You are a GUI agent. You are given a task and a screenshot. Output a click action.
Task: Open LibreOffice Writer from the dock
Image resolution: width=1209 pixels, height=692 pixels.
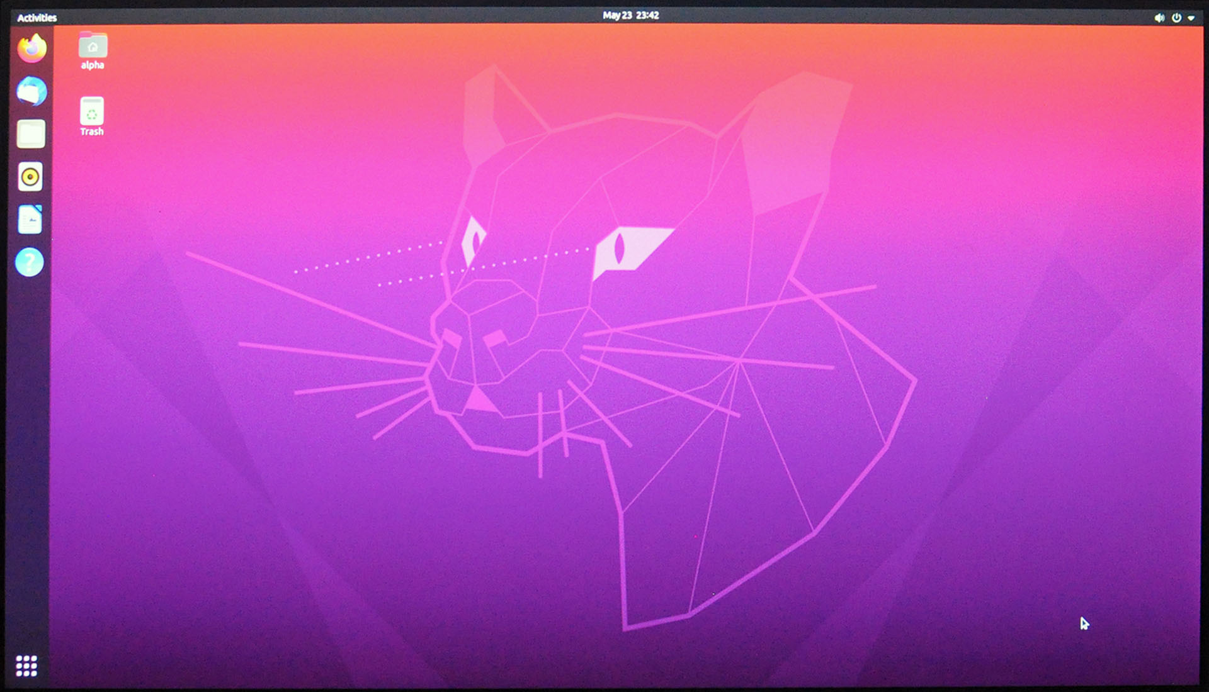[x=30, y=220]
